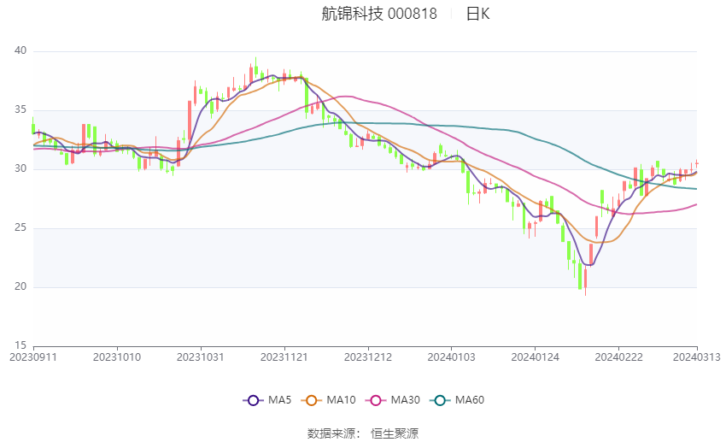Click the 20230911 date axis label
The image size is (726, 442).
(x=32, y=356)
